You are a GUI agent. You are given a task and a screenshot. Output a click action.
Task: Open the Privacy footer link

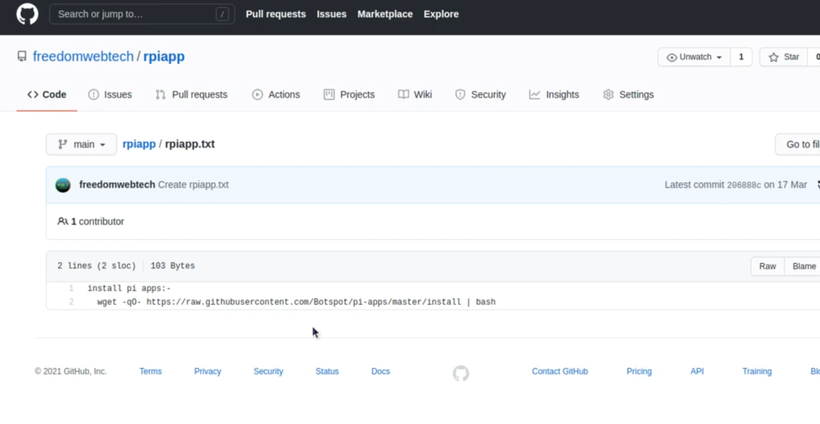click(x=207, y=371)
